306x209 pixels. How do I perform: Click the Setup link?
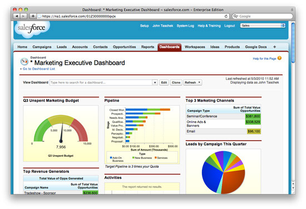[x=145, y=26]
